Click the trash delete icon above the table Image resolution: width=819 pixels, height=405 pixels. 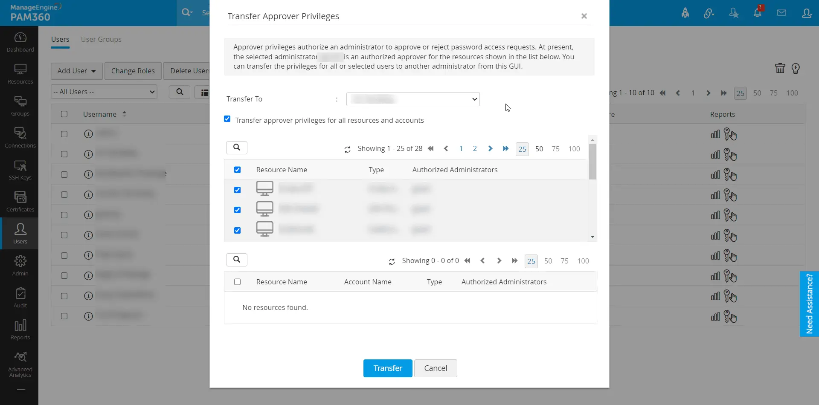pyautogui.click(x=780, y=68)
